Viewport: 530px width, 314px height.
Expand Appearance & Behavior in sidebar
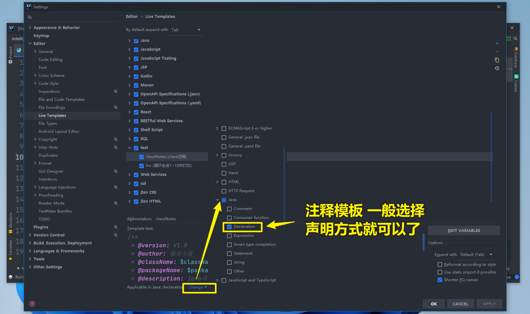coord(30,28)
